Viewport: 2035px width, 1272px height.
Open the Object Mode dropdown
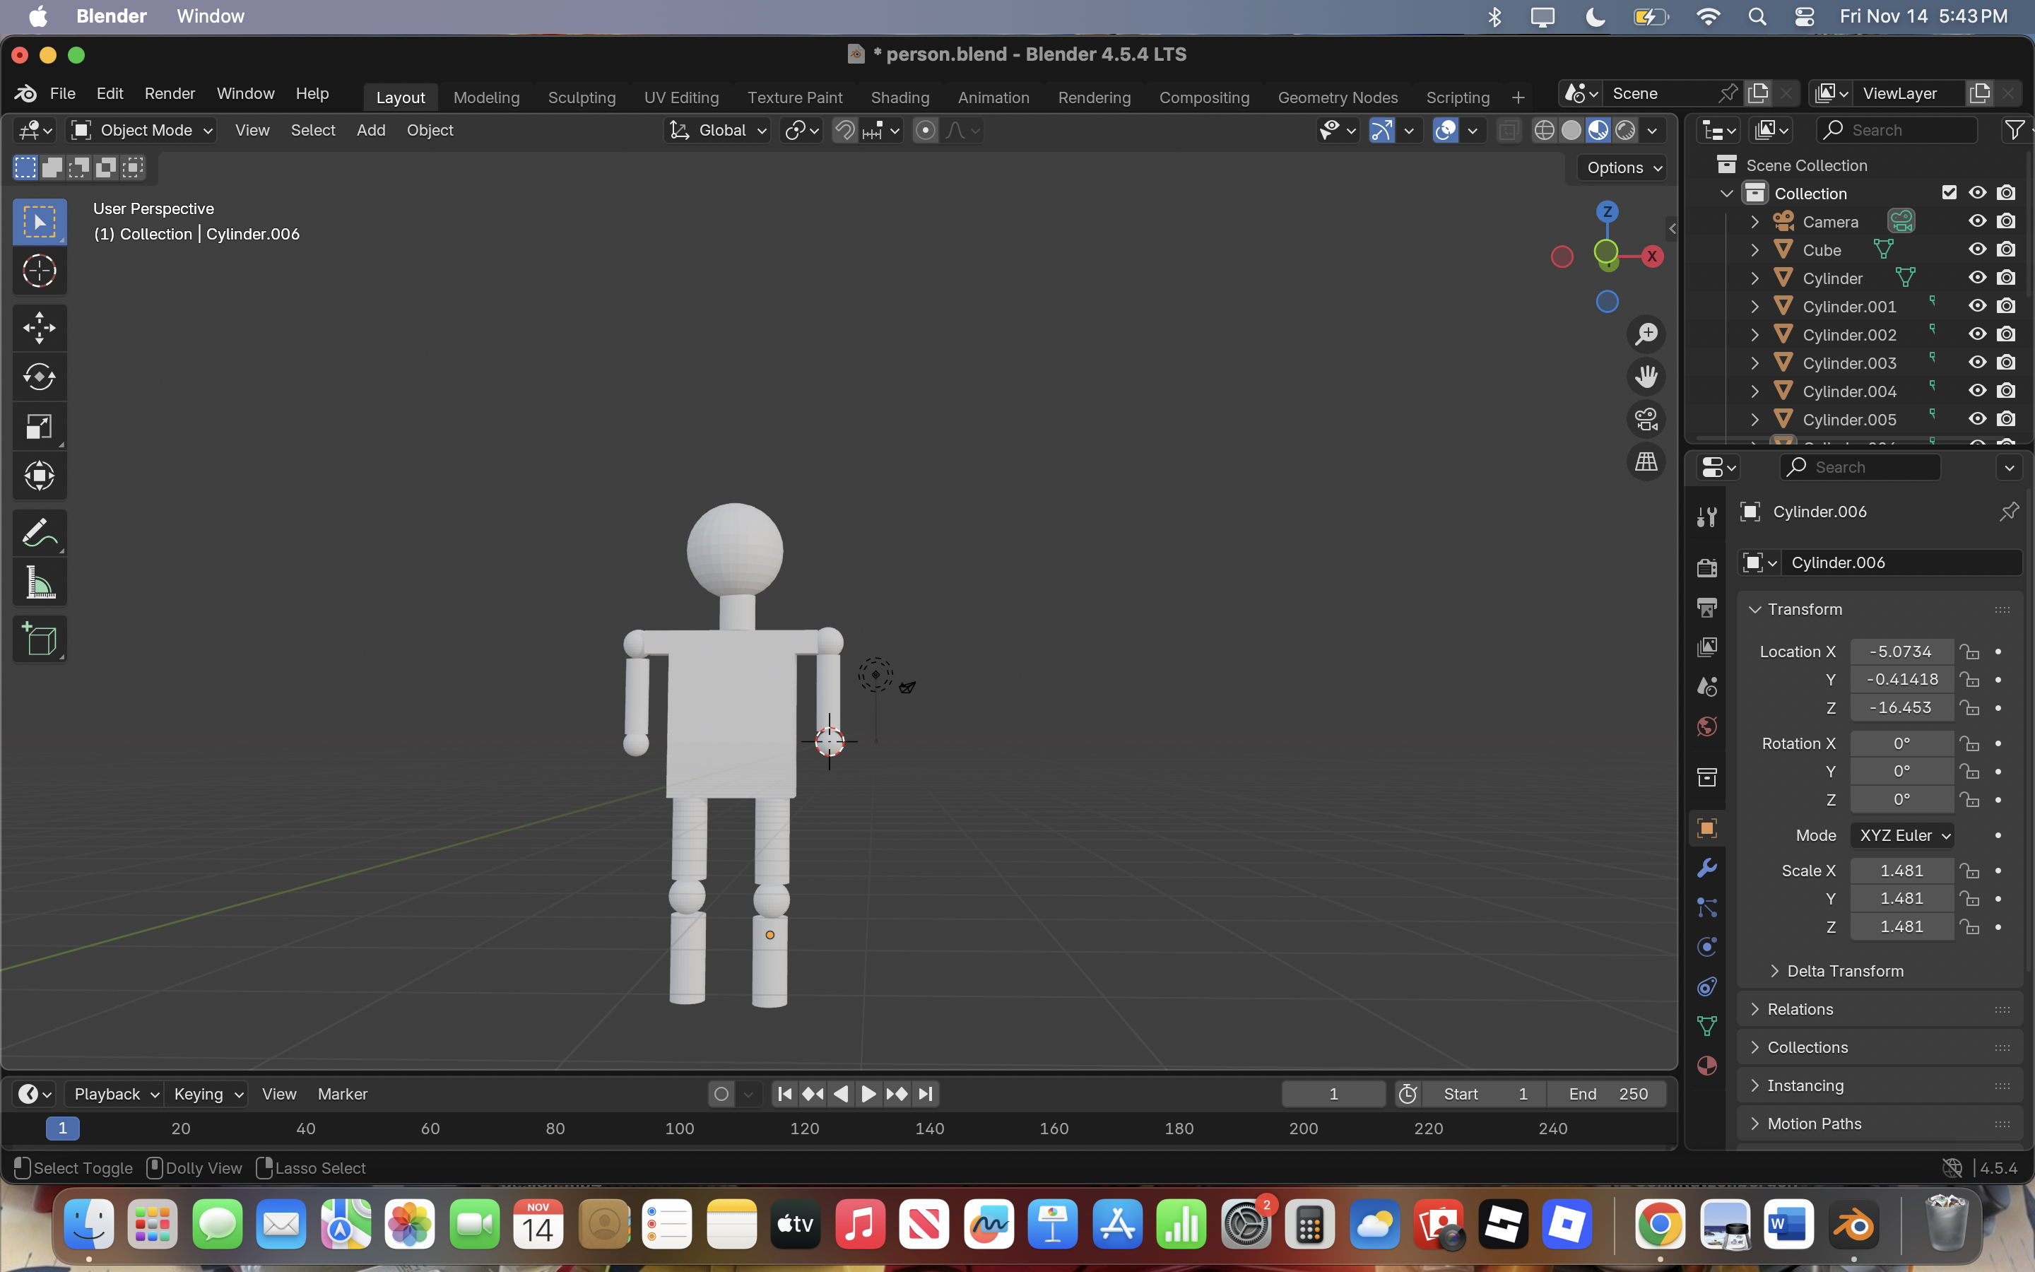(x=141, y=131)
